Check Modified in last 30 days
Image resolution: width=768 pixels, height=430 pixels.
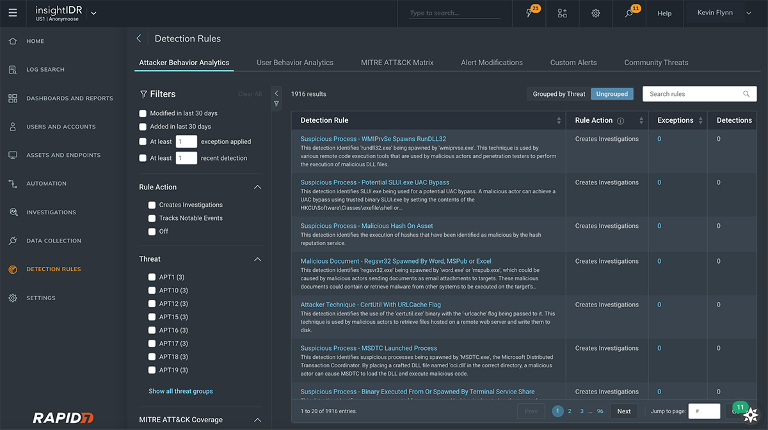pyautogui.click(x=143, y=113)
